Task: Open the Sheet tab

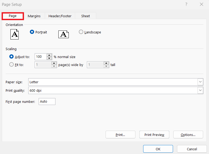Action: (x=86, y=16)
